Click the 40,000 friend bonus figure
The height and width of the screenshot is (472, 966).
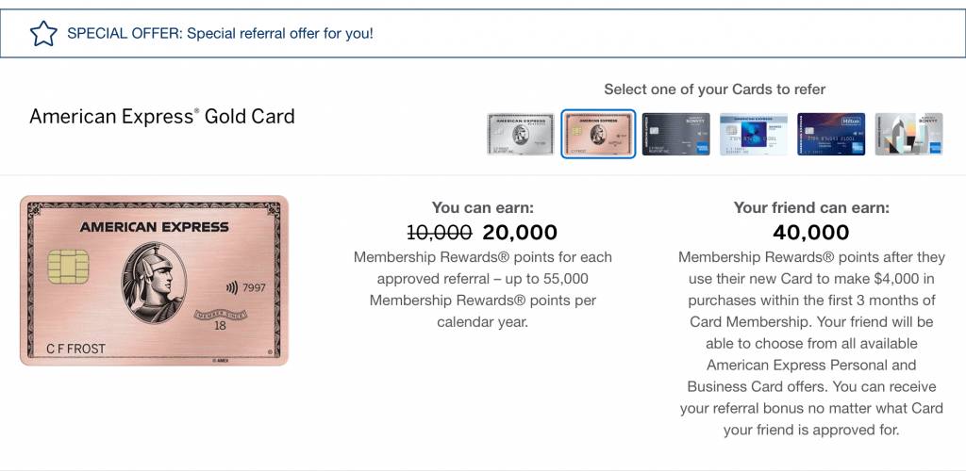810,233
